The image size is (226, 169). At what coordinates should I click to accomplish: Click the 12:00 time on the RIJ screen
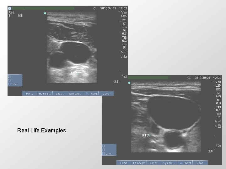[217, 78]
